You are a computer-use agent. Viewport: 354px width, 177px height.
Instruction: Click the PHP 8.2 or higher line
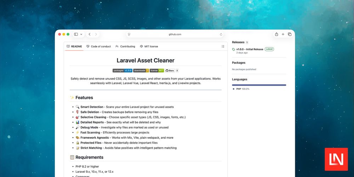click(87, 166)
